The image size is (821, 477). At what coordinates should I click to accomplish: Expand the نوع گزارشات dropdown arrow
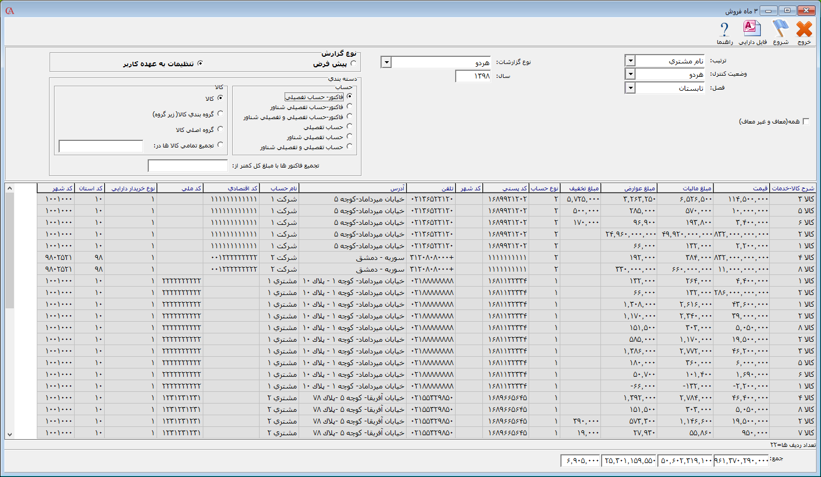point(386,62)
